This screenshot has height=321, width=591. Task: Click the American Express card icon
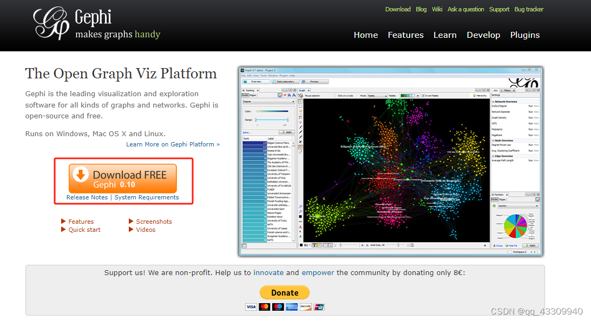point(292,307)
